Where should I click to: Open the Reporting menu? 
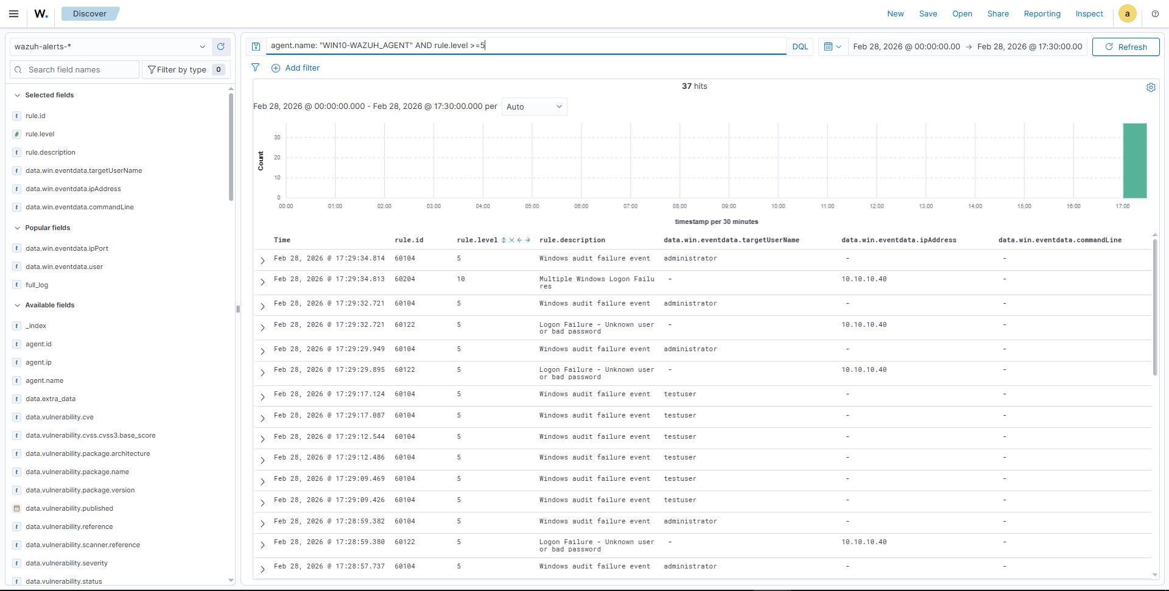click(x=1042, y=13)
